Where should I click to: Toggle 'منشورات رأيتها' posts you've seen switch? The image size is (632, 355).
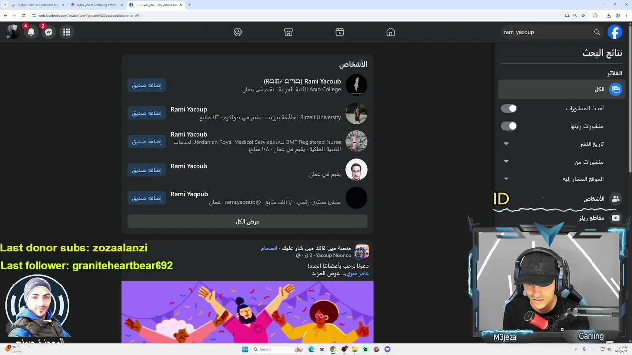tap(509, 126)
